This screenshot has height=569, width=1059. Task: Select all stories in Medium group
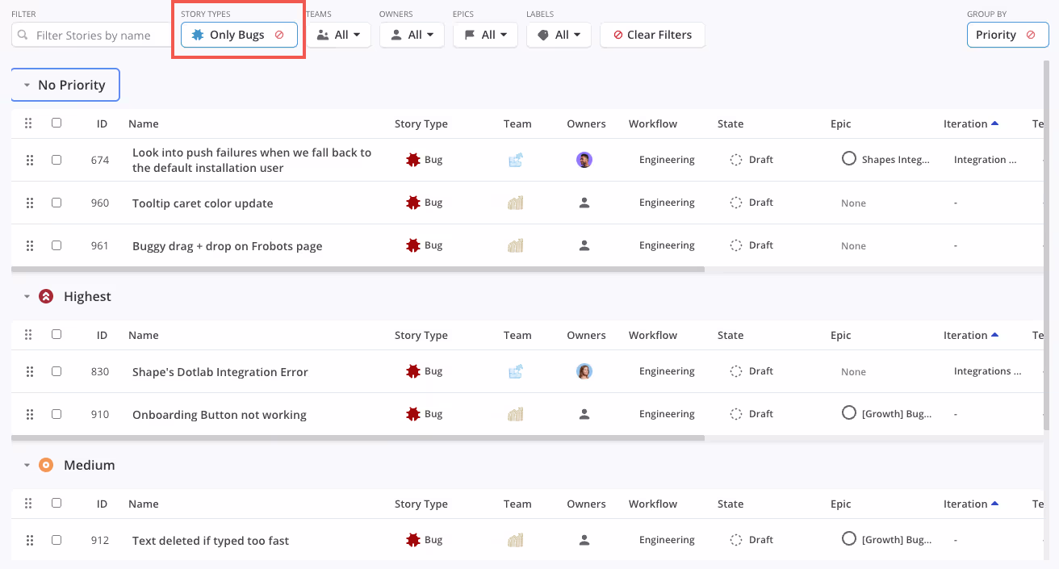point(57,503)
